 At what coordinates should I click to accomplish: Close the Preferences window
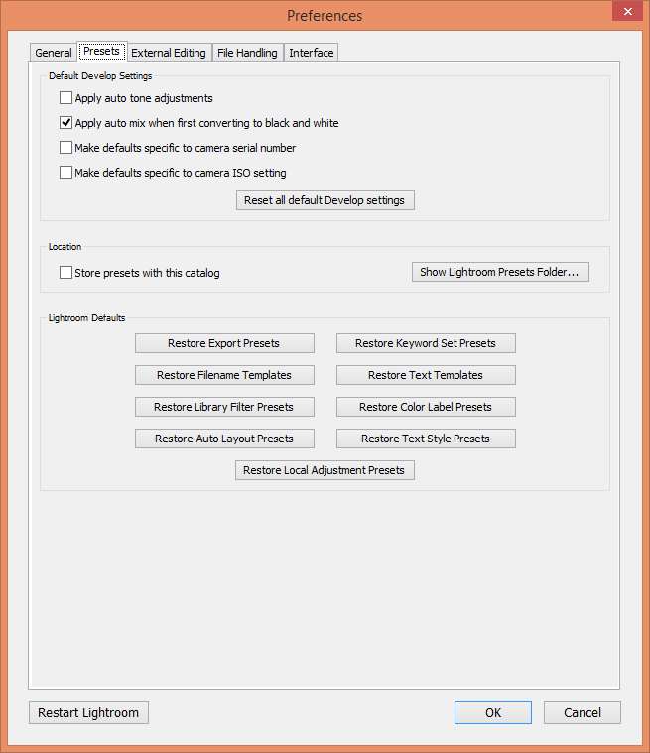(627, 11)
